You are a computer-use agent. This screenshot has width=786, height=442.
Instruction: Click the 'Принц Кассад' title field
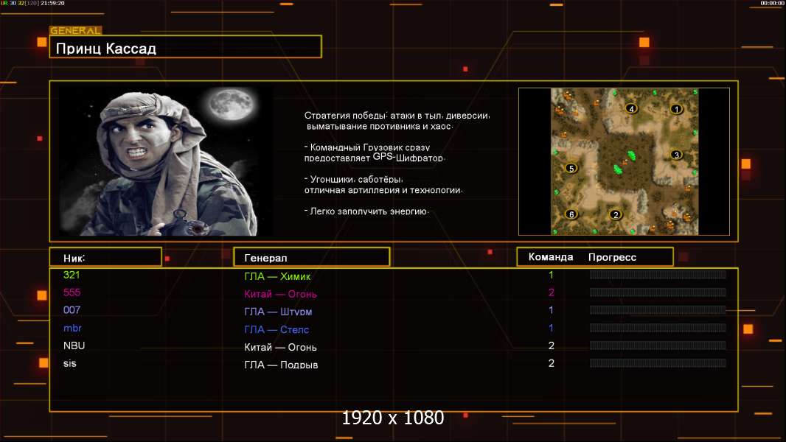[185, 49]
